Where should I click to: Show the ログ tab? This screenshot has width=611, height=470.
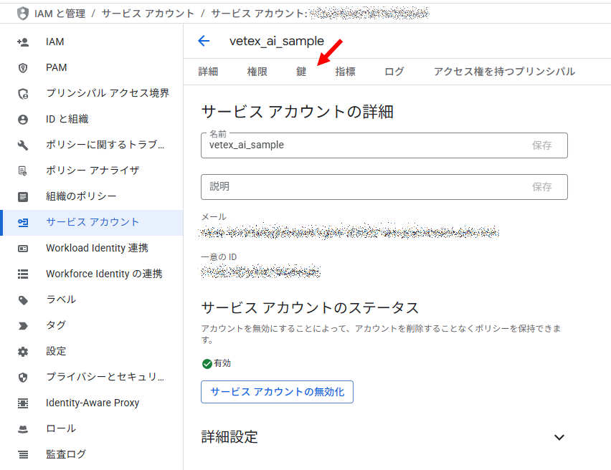(x=394, y=72)
